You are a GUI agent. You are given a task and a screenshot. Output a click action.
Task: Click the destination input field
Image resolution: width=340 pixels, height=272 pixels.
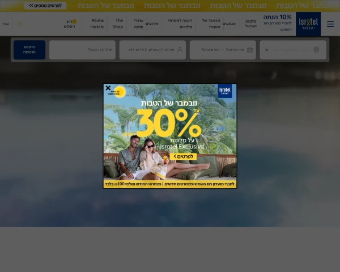(293, 50)
